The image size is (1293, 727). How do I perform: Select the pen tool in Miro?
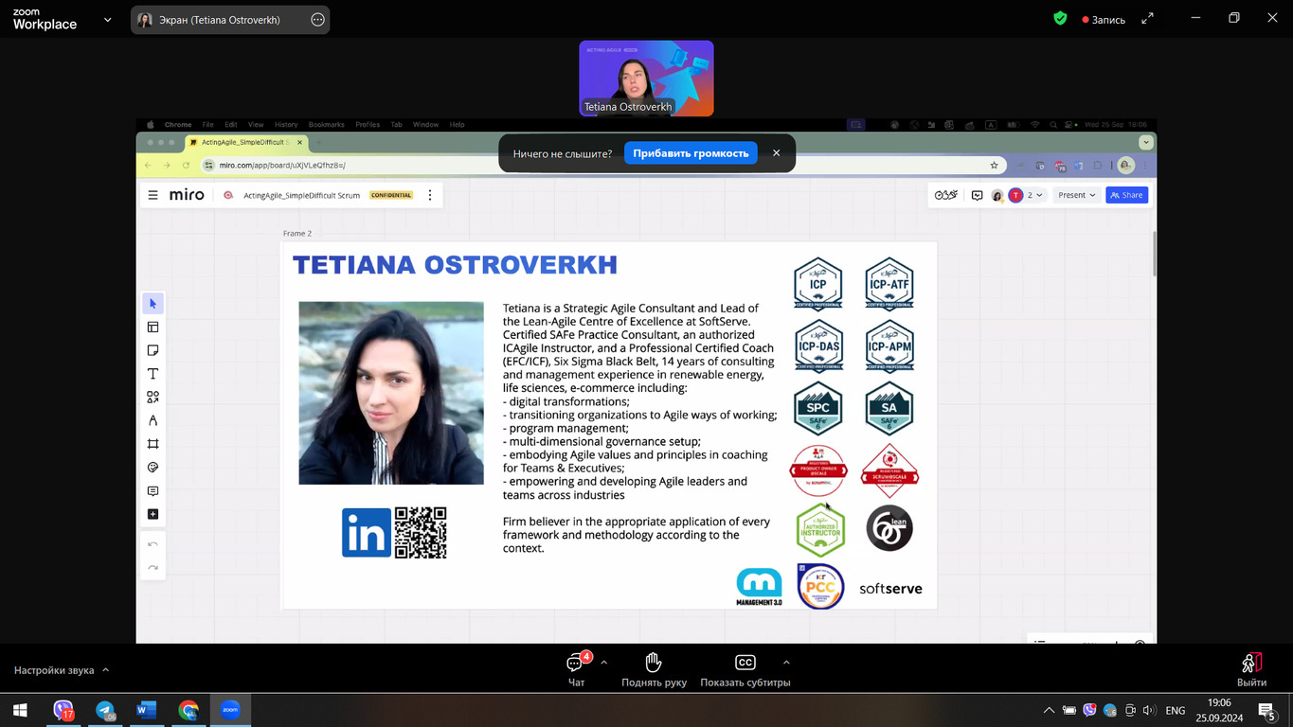(x=153, y=420)
